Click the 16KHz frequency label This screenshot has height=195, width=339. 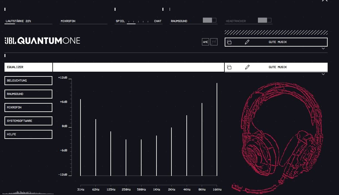[217, 190]
